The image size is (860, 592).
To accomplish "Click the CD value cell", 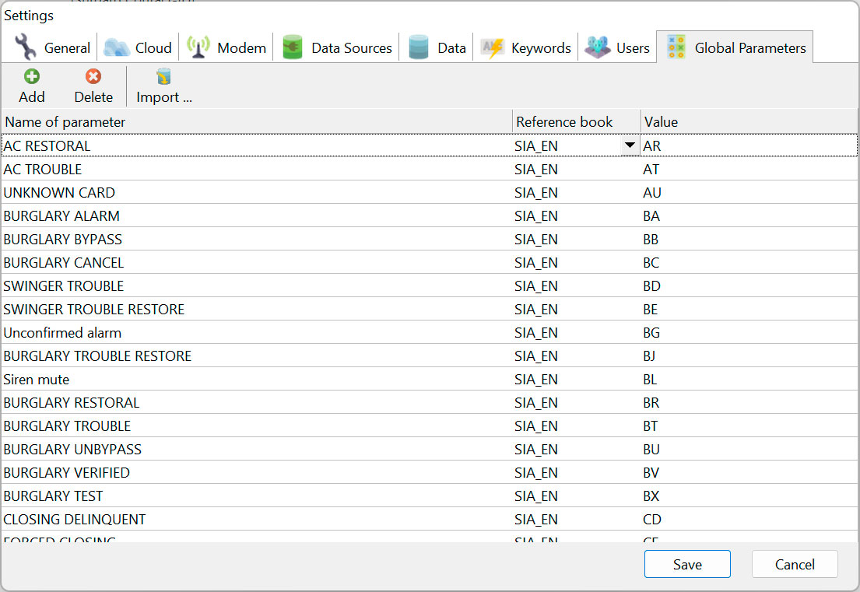I will [x=749, y=519].
